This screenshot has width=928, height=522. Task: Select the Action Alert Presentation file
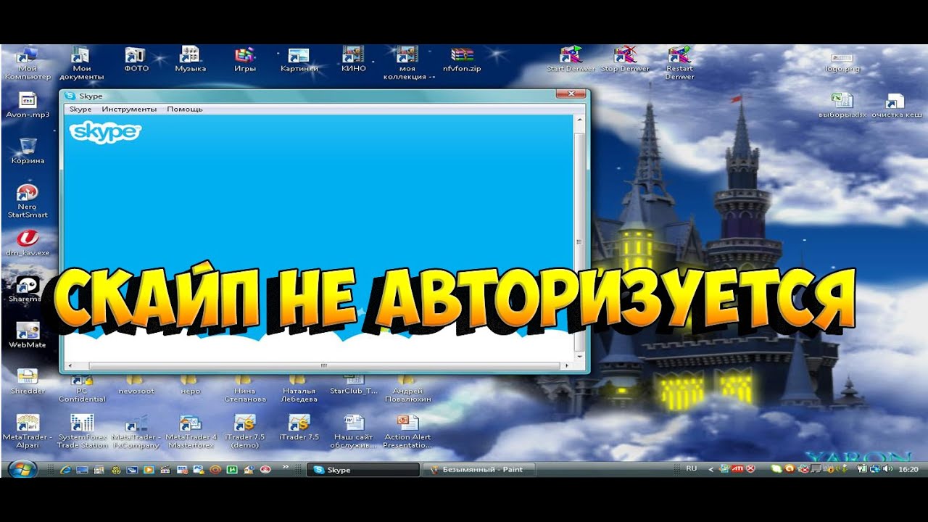(x=407, y=432)
